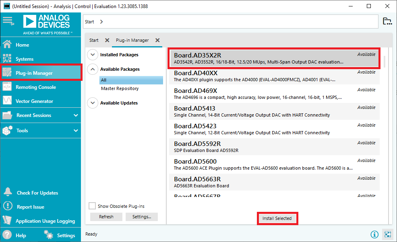Click the Refresh button
The height and width of the screenshot is (242, 397).
[x=106, y=217]
